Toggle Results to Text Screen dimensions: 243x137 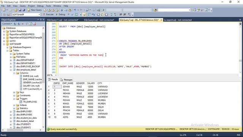pos(98,14)
